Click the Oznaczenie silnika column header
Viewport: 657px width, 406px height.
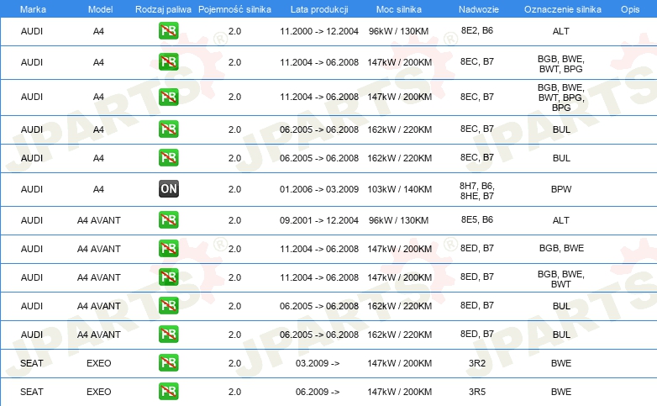point(562,9)
